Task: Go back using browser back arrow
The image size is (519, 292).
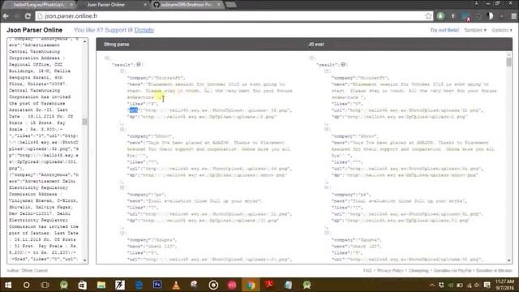Action: (x=6, y=16)
